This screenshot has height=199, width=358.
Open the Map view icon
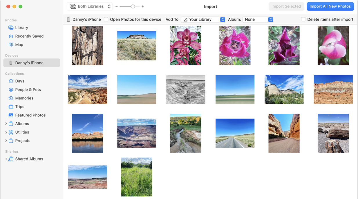click(x=10, y=45)
